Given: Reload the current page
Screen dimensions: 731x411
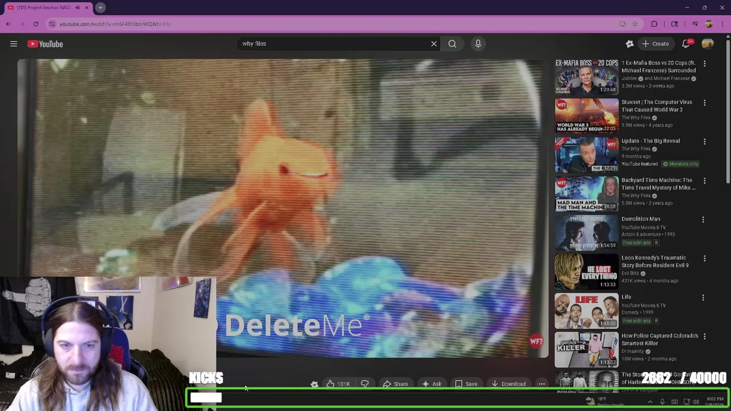Looking at the screenshot, I should click(35, 24).
